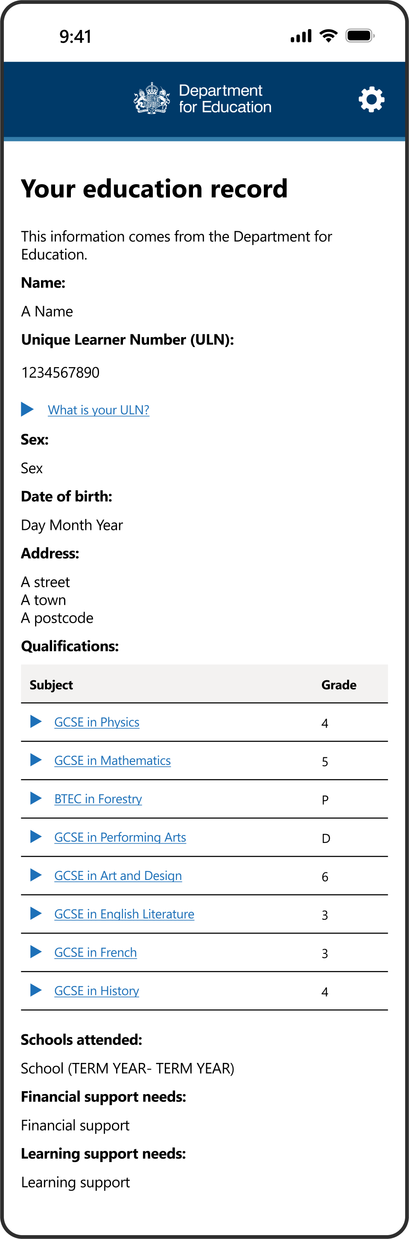409x1239 pixels.
Task: Open the GCSE in Art and Design link
Action: (118, 876)
